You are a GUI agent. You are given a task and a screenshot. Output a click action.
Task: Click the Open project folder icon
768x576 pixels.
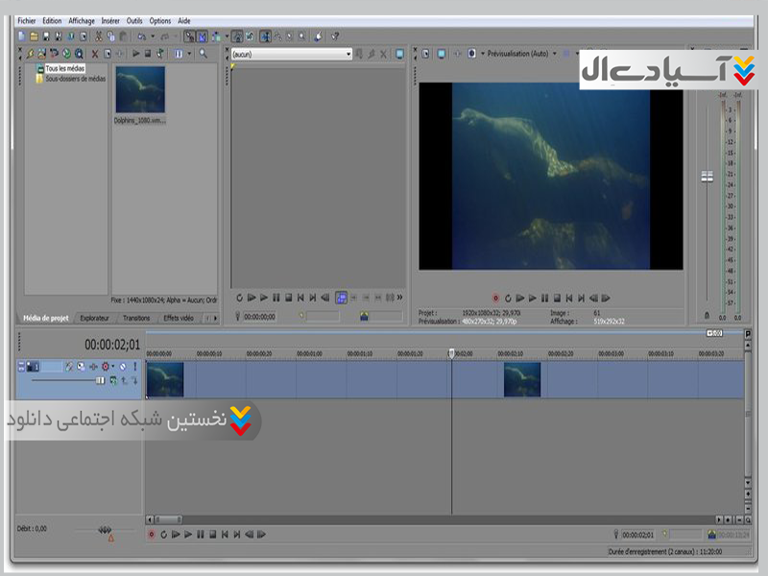[x=33, y=36]
